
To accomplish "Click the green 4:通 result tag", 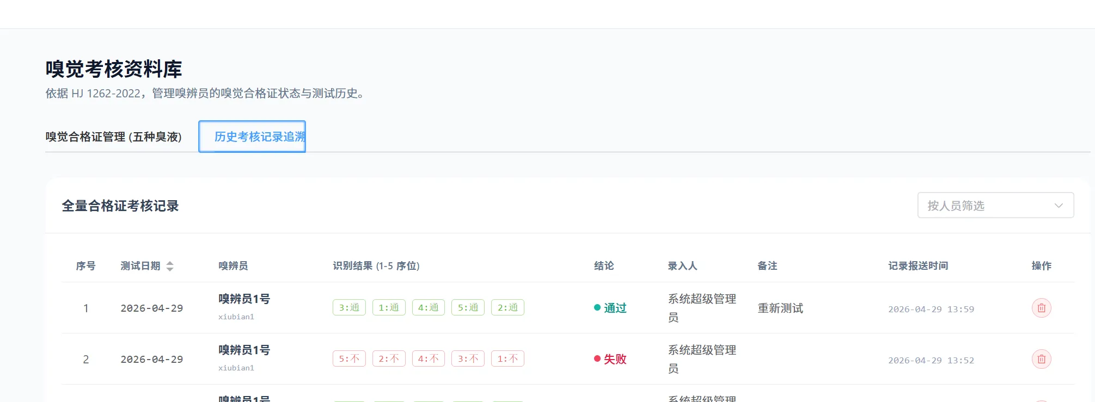I will pyautogui.click(x=429, y=307).
